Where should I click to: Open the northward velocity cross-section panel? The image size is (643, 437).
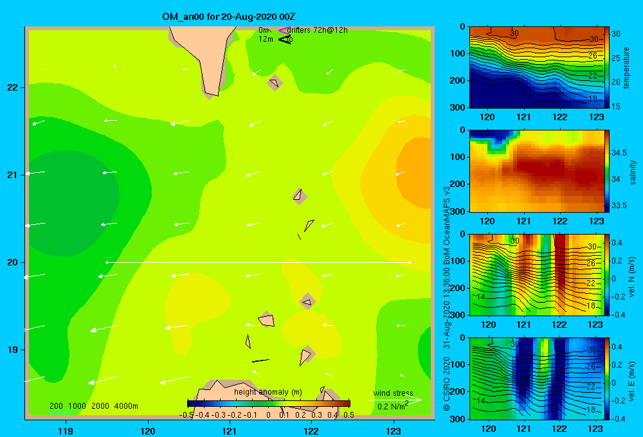[x=537, y=274]
